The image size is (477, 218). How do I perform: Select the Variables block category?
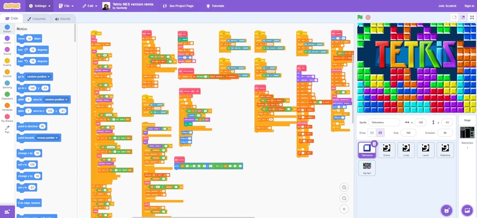pyautogui.click(x=7, y=107)
